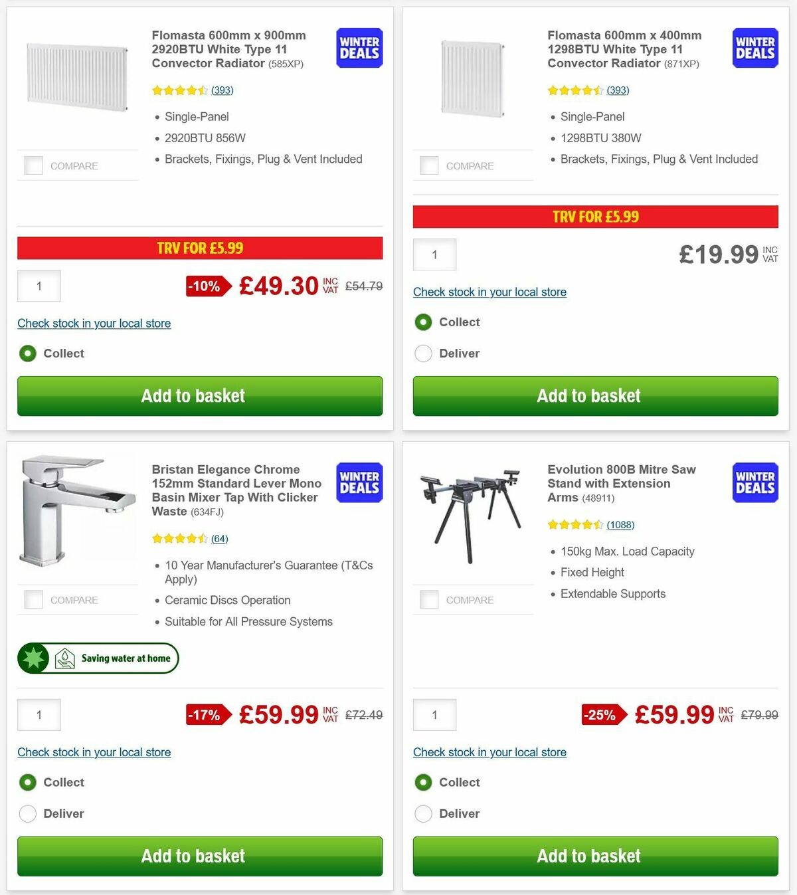Click the Winter Deals badge on Evolution mitre saw stand
This screenshot has width=797, height=895.
click(x=754, y=483)
